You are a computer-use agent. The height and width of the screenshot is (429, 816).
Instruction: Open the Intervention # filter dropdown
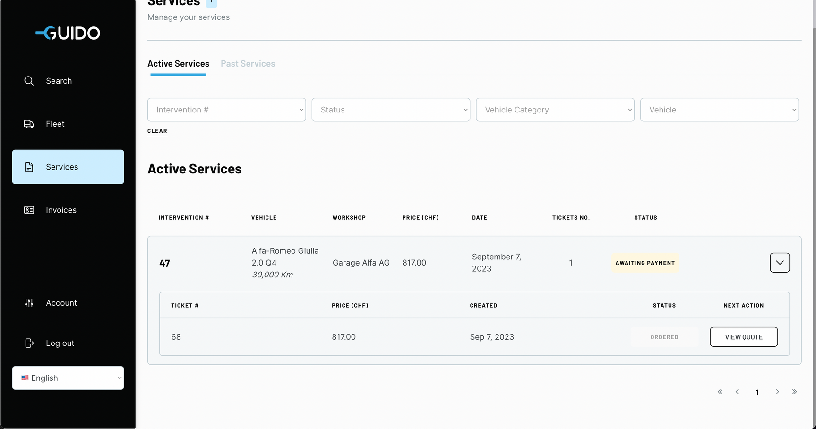pos(227,110)
